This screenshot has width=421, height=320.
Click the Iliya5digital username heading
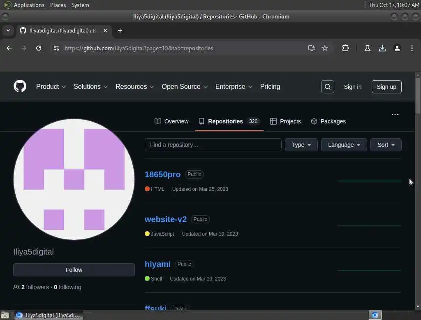pos(34,252)
